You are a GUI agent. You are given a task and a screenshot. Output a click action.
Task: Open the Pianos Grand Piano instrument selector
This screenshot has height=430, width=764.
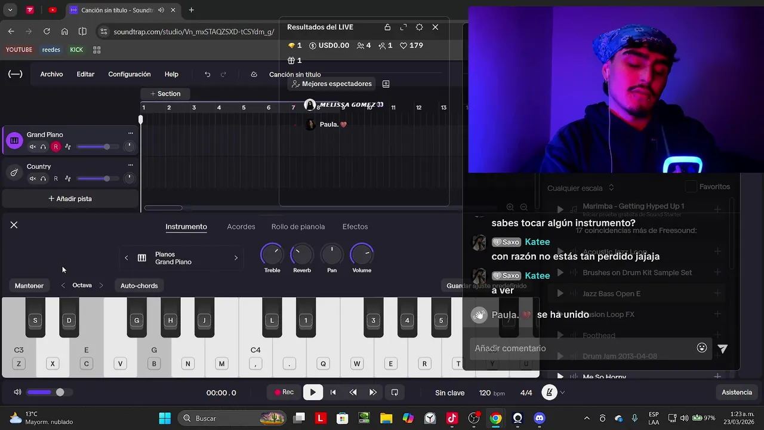point(180,258)
